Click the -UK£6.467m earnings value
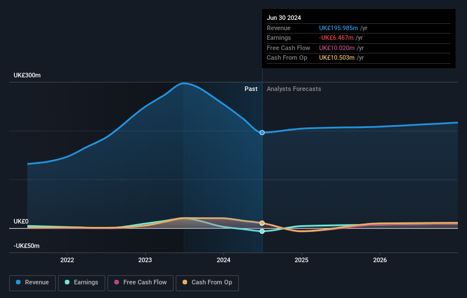467x298 pixels. tap(336, 38)
